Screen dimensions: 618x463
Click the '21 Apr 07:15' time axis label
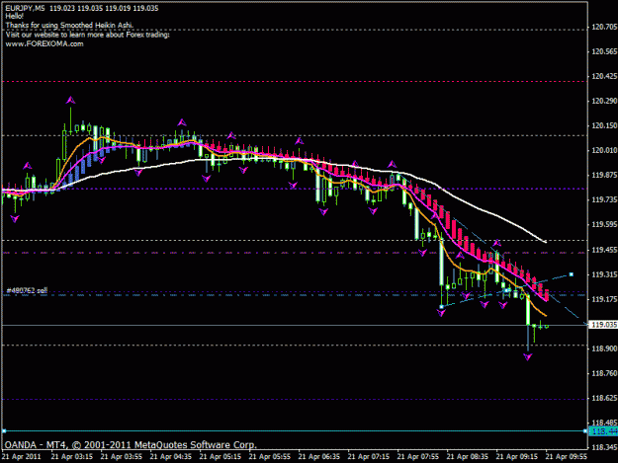coord(369,457)
